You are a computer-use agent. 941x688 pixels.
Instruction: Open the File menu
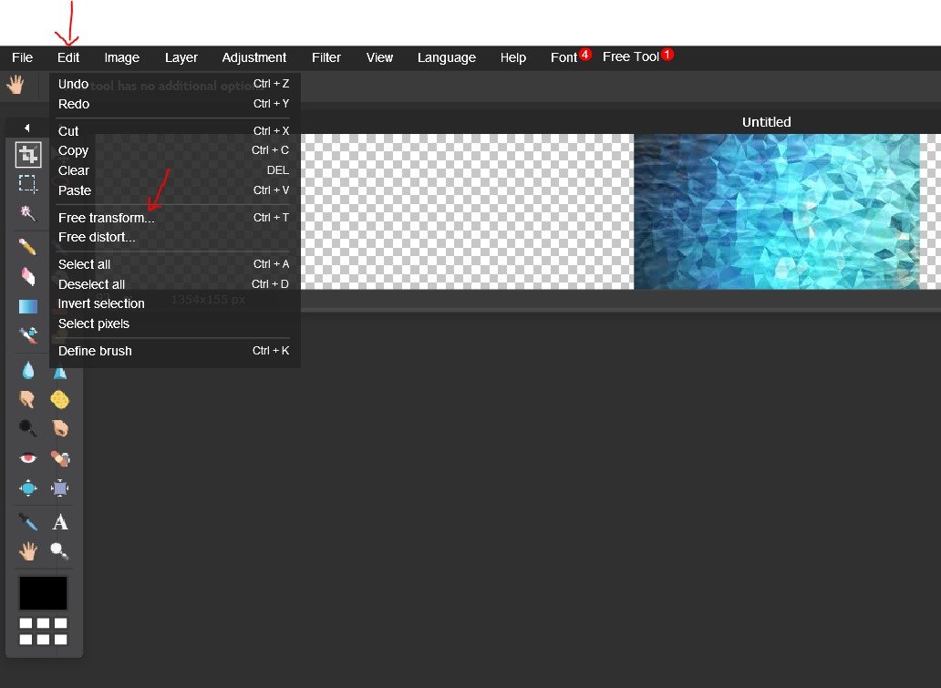tap(22, 57)
